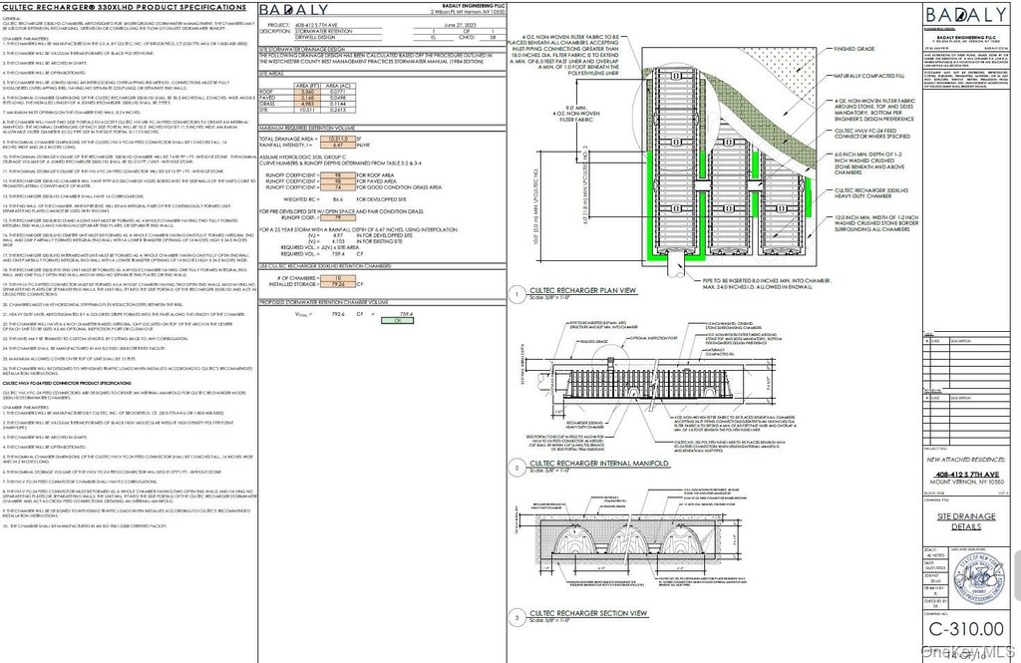Click the rainfall intensity 6.47 cell
Viewport: 1021px width, 663px height.
point(337,146)
